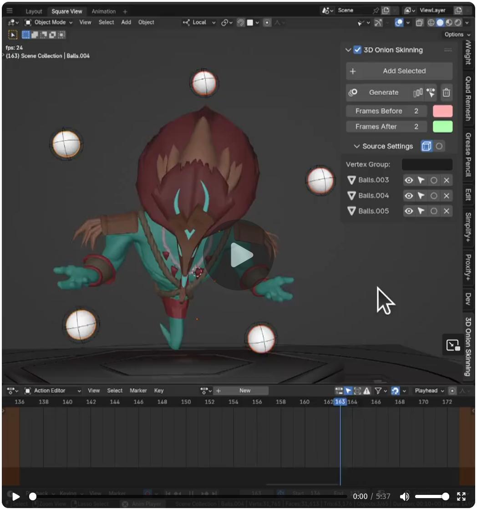Open the View menu in 3D viewport header
Viewport: 477px width, 509px height.
pos(85,22)
